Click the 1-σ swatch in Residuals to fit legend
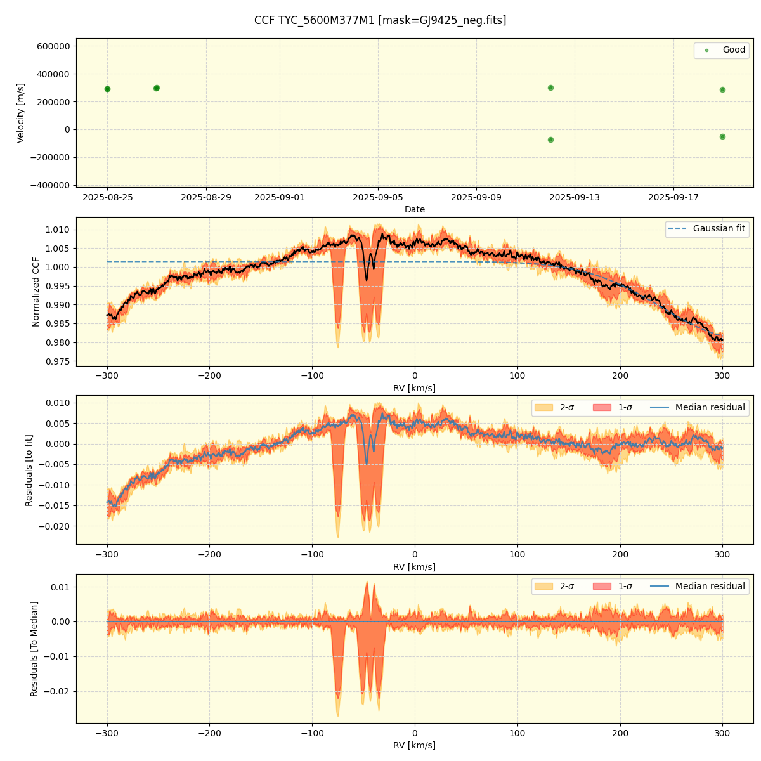Viewport: 761px width, 761px height. click(x=602, y=408)
